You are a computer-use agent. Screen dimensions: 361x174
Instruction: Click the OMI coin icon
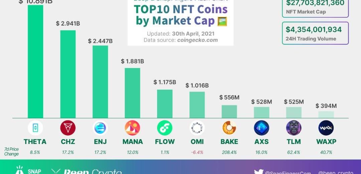[x=197, y=128]
